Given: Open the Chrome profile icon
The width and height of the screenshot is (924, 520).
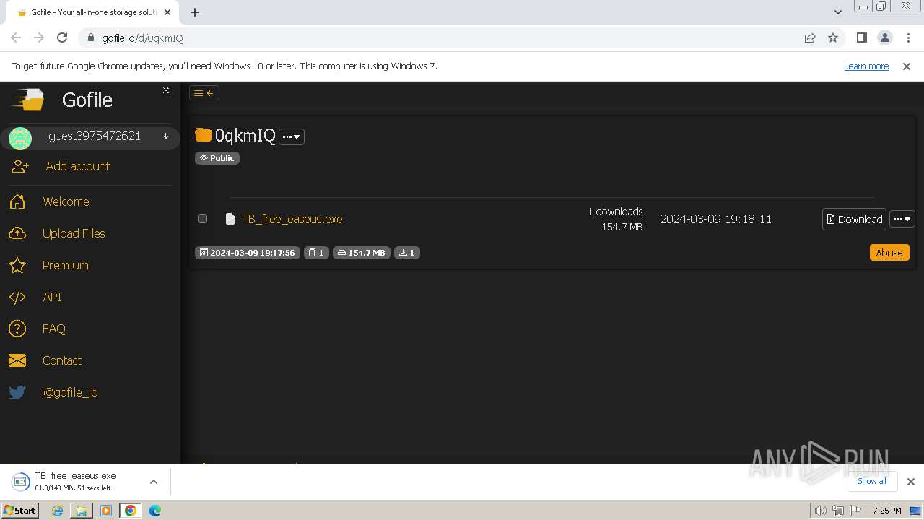Looking at the screenshot, I should point(884,38).
